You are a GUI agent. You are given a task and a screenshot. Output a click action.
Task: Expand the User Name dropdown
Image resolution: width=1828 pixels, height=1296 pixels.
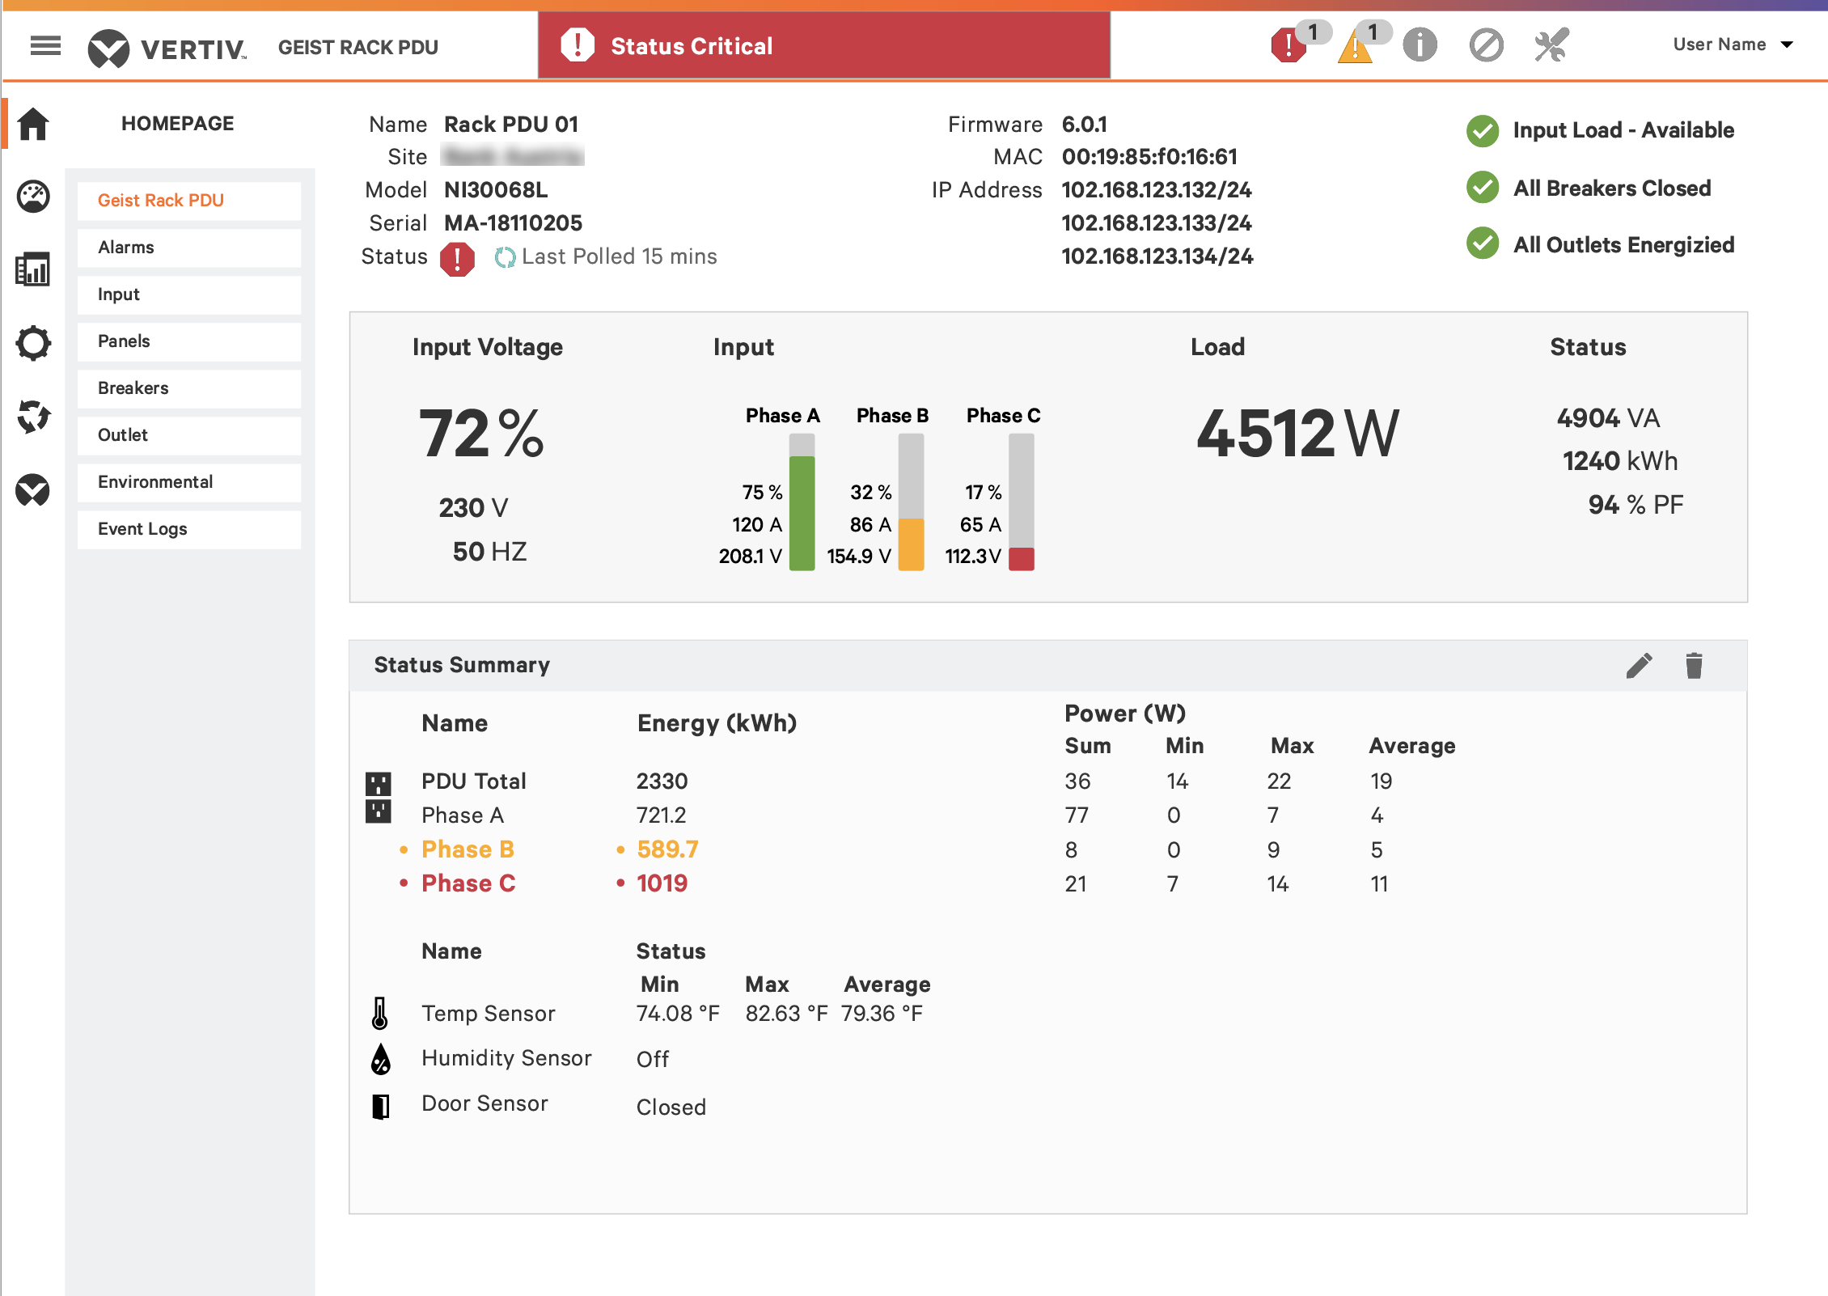coord(1733,44)
